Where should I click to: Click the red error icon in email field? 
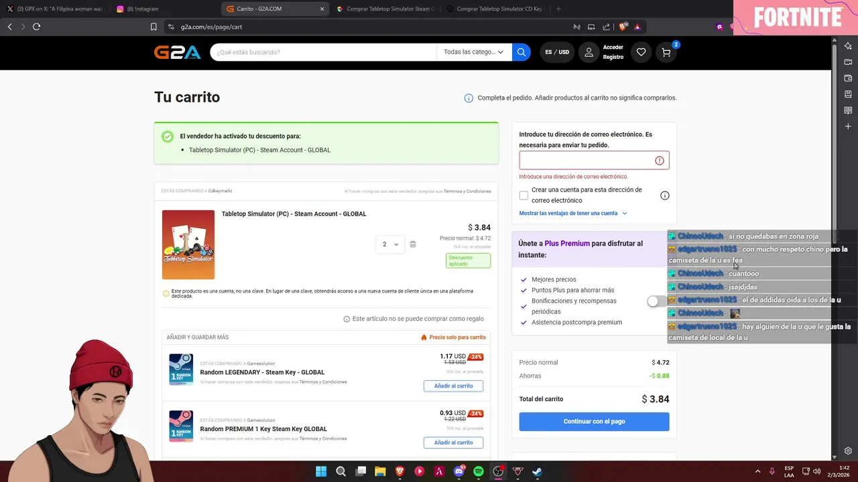(x=660, y=161)
